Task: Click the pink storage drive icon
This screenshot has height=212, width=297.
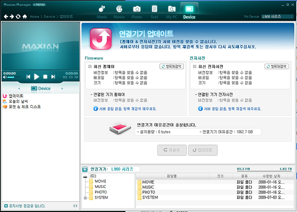Action: [x=120, y=128]
